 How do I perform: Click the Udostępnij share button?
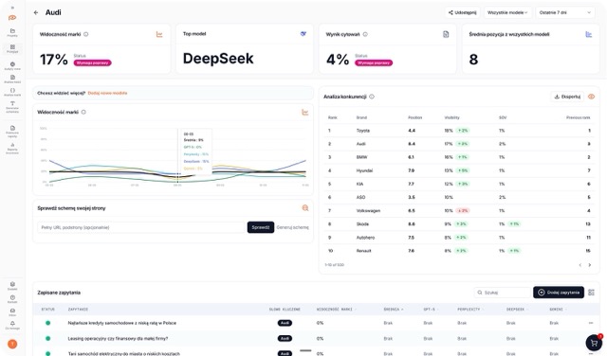click(x=462, y=12)
